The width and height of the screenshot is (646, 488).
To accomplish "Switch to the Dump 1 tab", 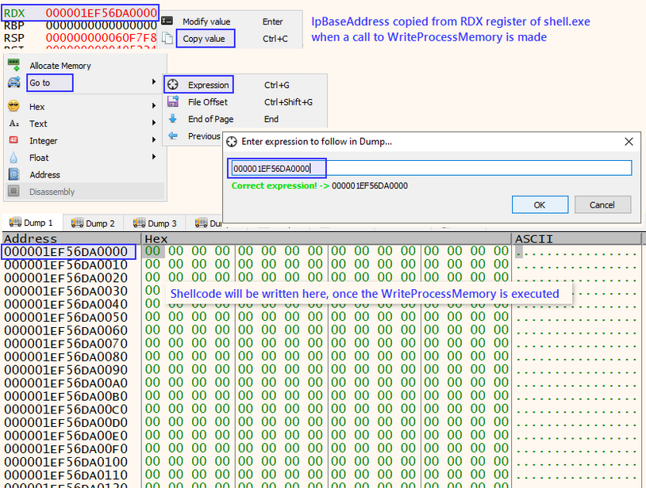I will [32, 223].
